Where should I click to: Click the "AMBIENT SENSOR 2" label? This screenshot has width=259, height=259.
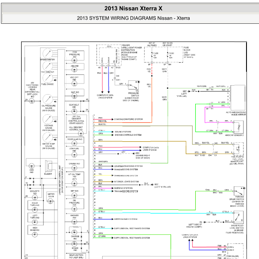234,135
